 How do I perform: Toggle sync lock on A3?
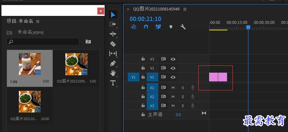pyautogui.click(x=163, y=106)
